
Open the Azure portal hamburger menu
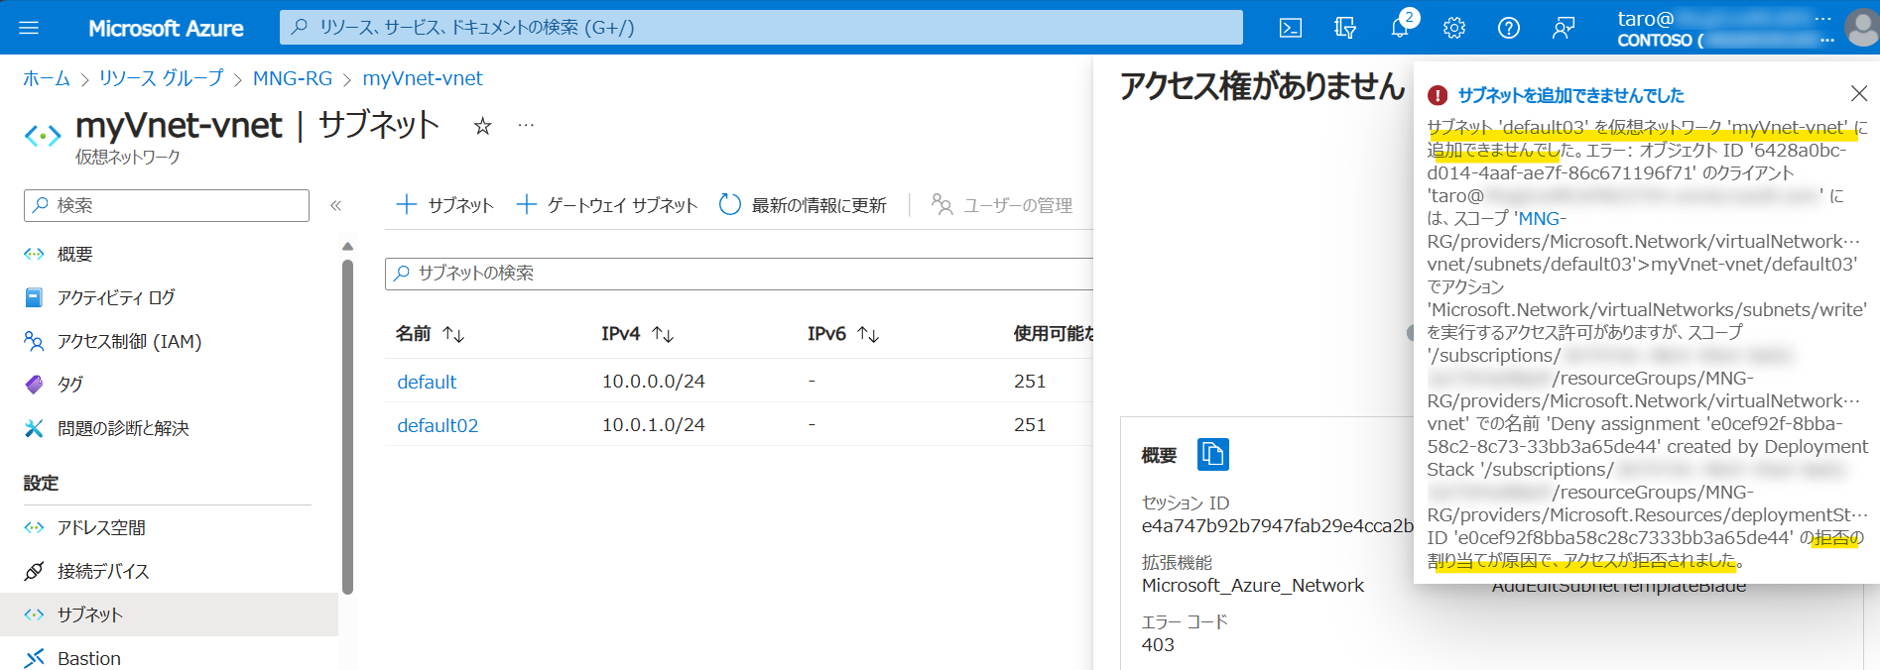[29, 28]
